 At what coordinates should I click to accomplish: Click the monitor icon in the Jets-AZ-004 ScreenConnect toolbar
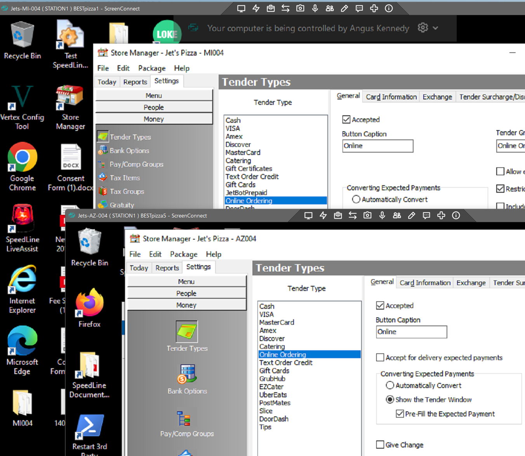pyautogui.click(x=308, y=215)
